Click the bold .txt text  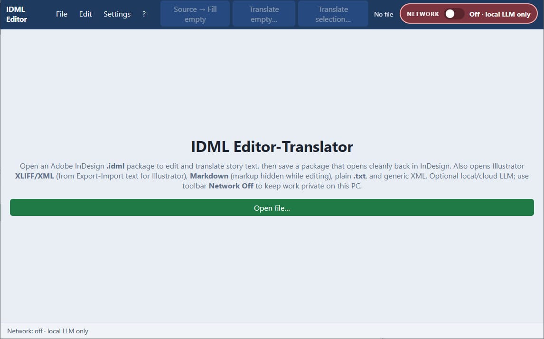pyautogui.click(x=359, y=176)
